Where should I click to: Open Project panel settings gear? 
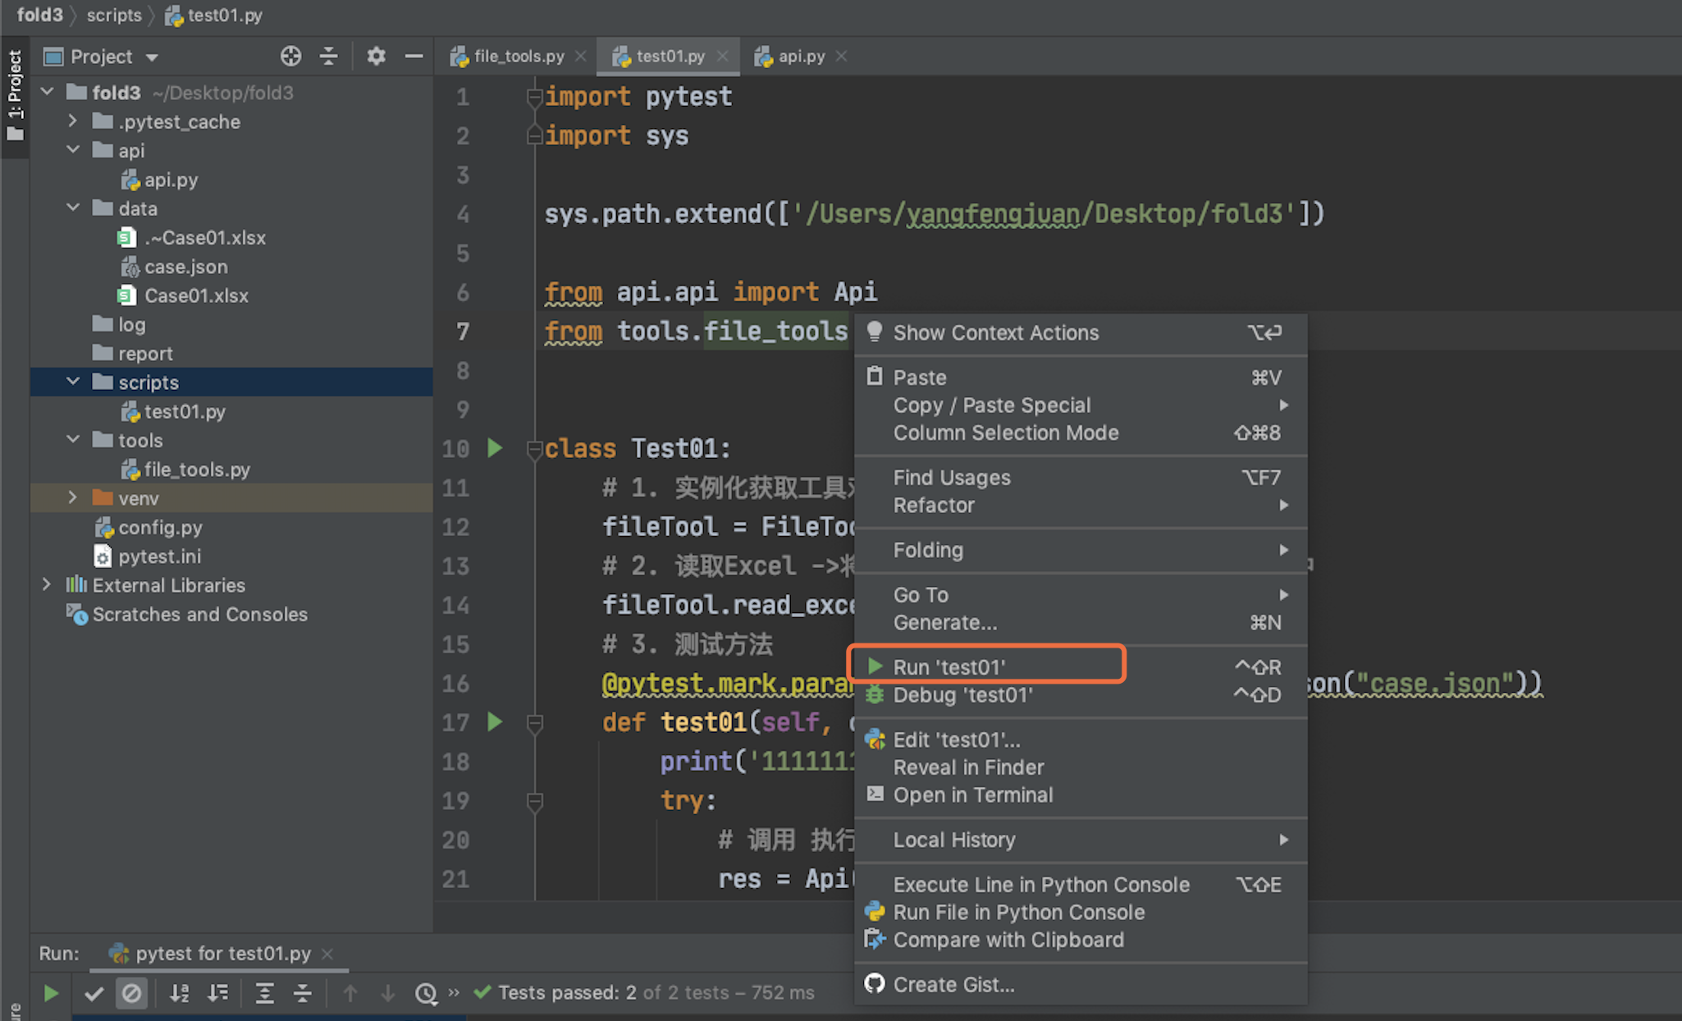point(376,56)
